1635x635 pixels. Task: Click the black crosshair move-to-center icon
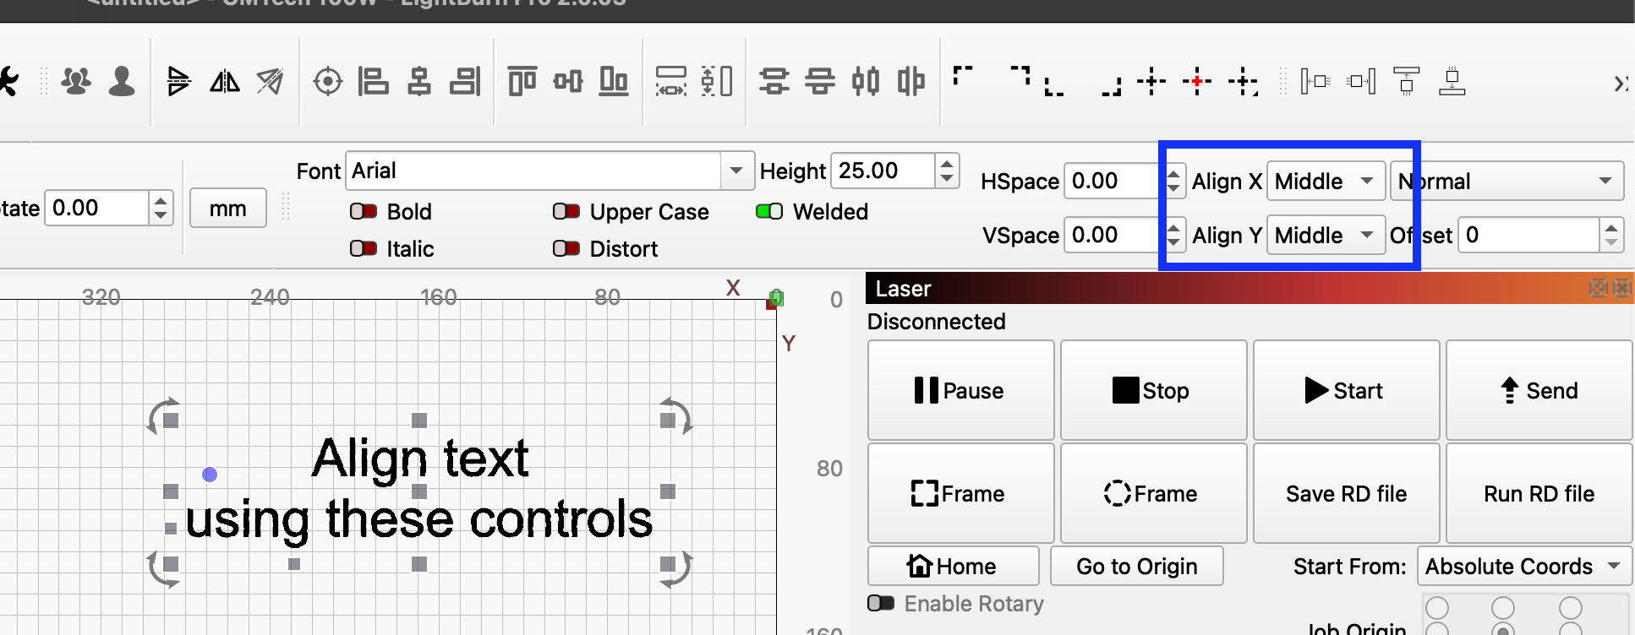point(1151,81)
